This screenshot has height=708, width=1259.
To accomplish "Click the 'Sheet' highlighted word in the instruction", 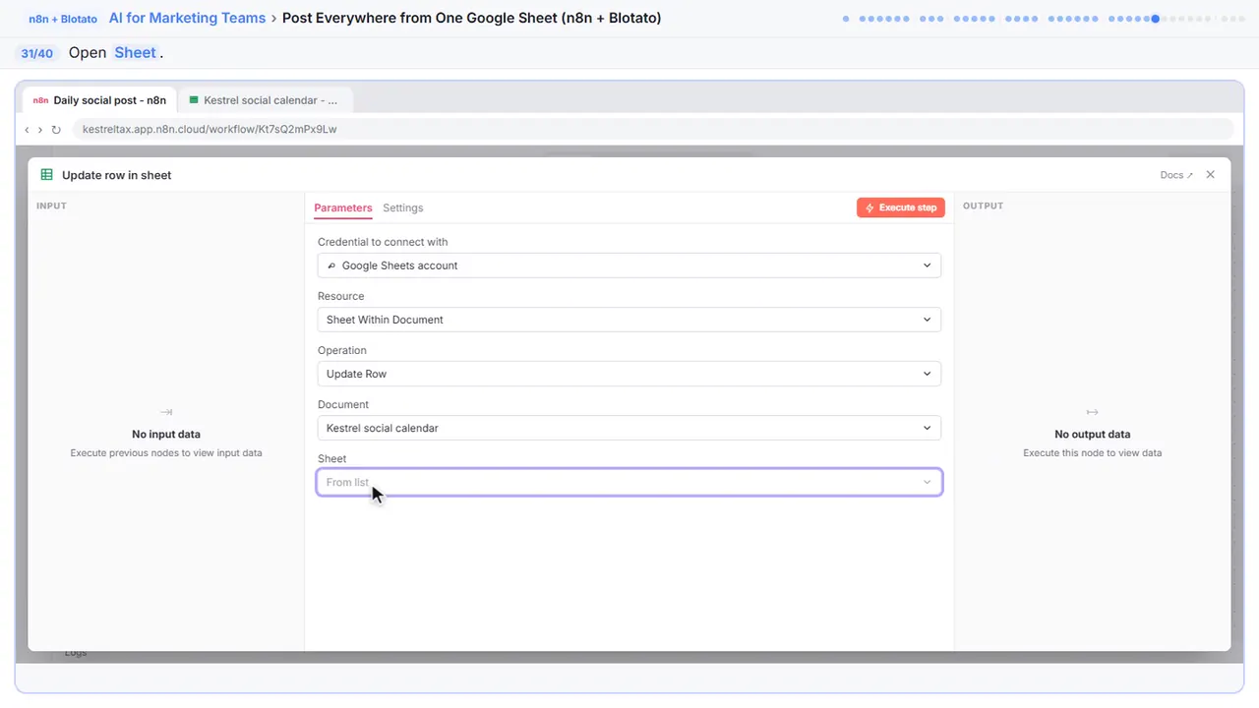I will coord(135,52).
